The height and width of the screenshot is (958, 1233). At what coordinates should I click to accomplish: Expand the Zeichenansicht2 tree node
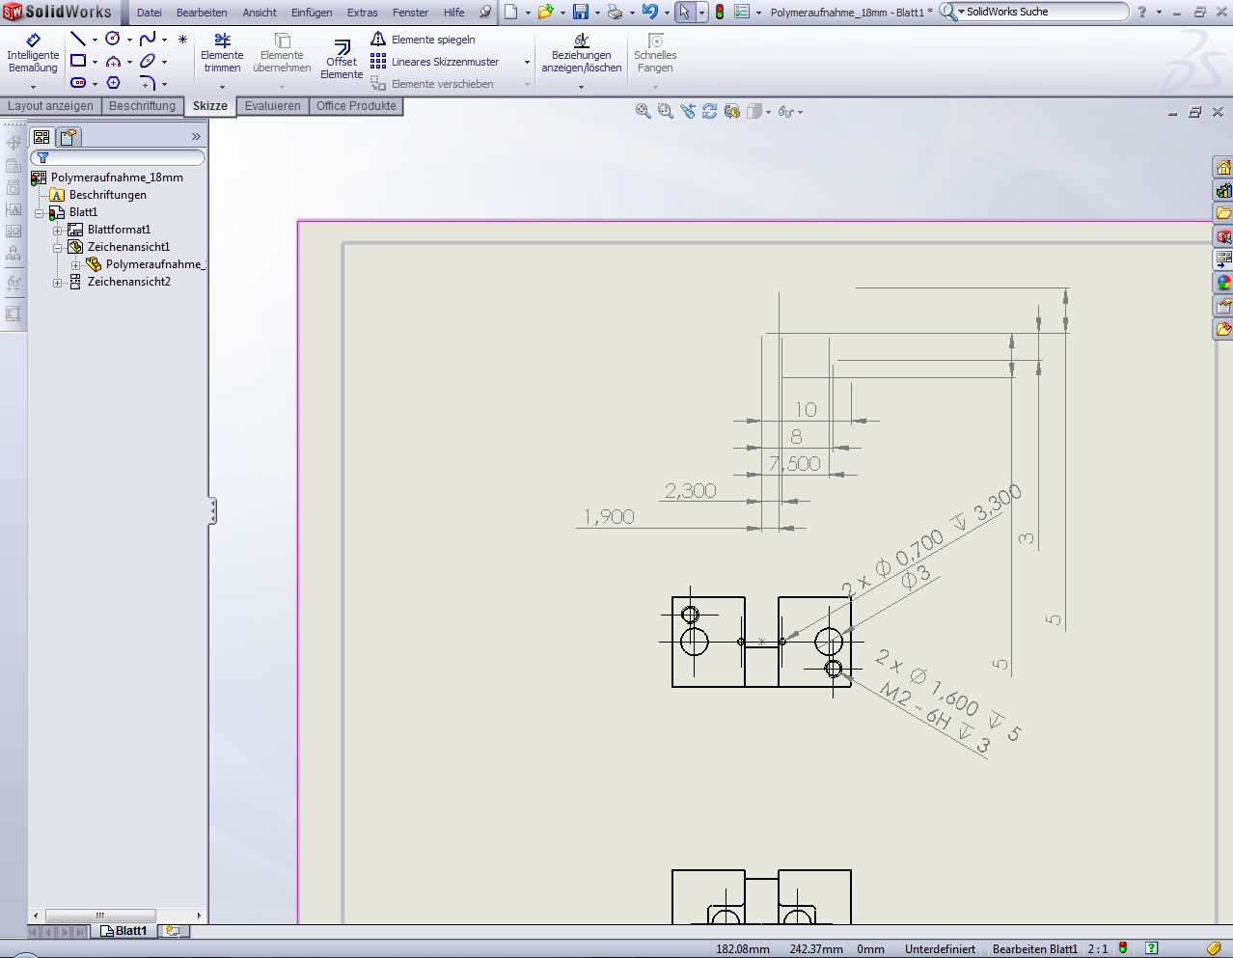pyautogui.click(x=57, y=282)
